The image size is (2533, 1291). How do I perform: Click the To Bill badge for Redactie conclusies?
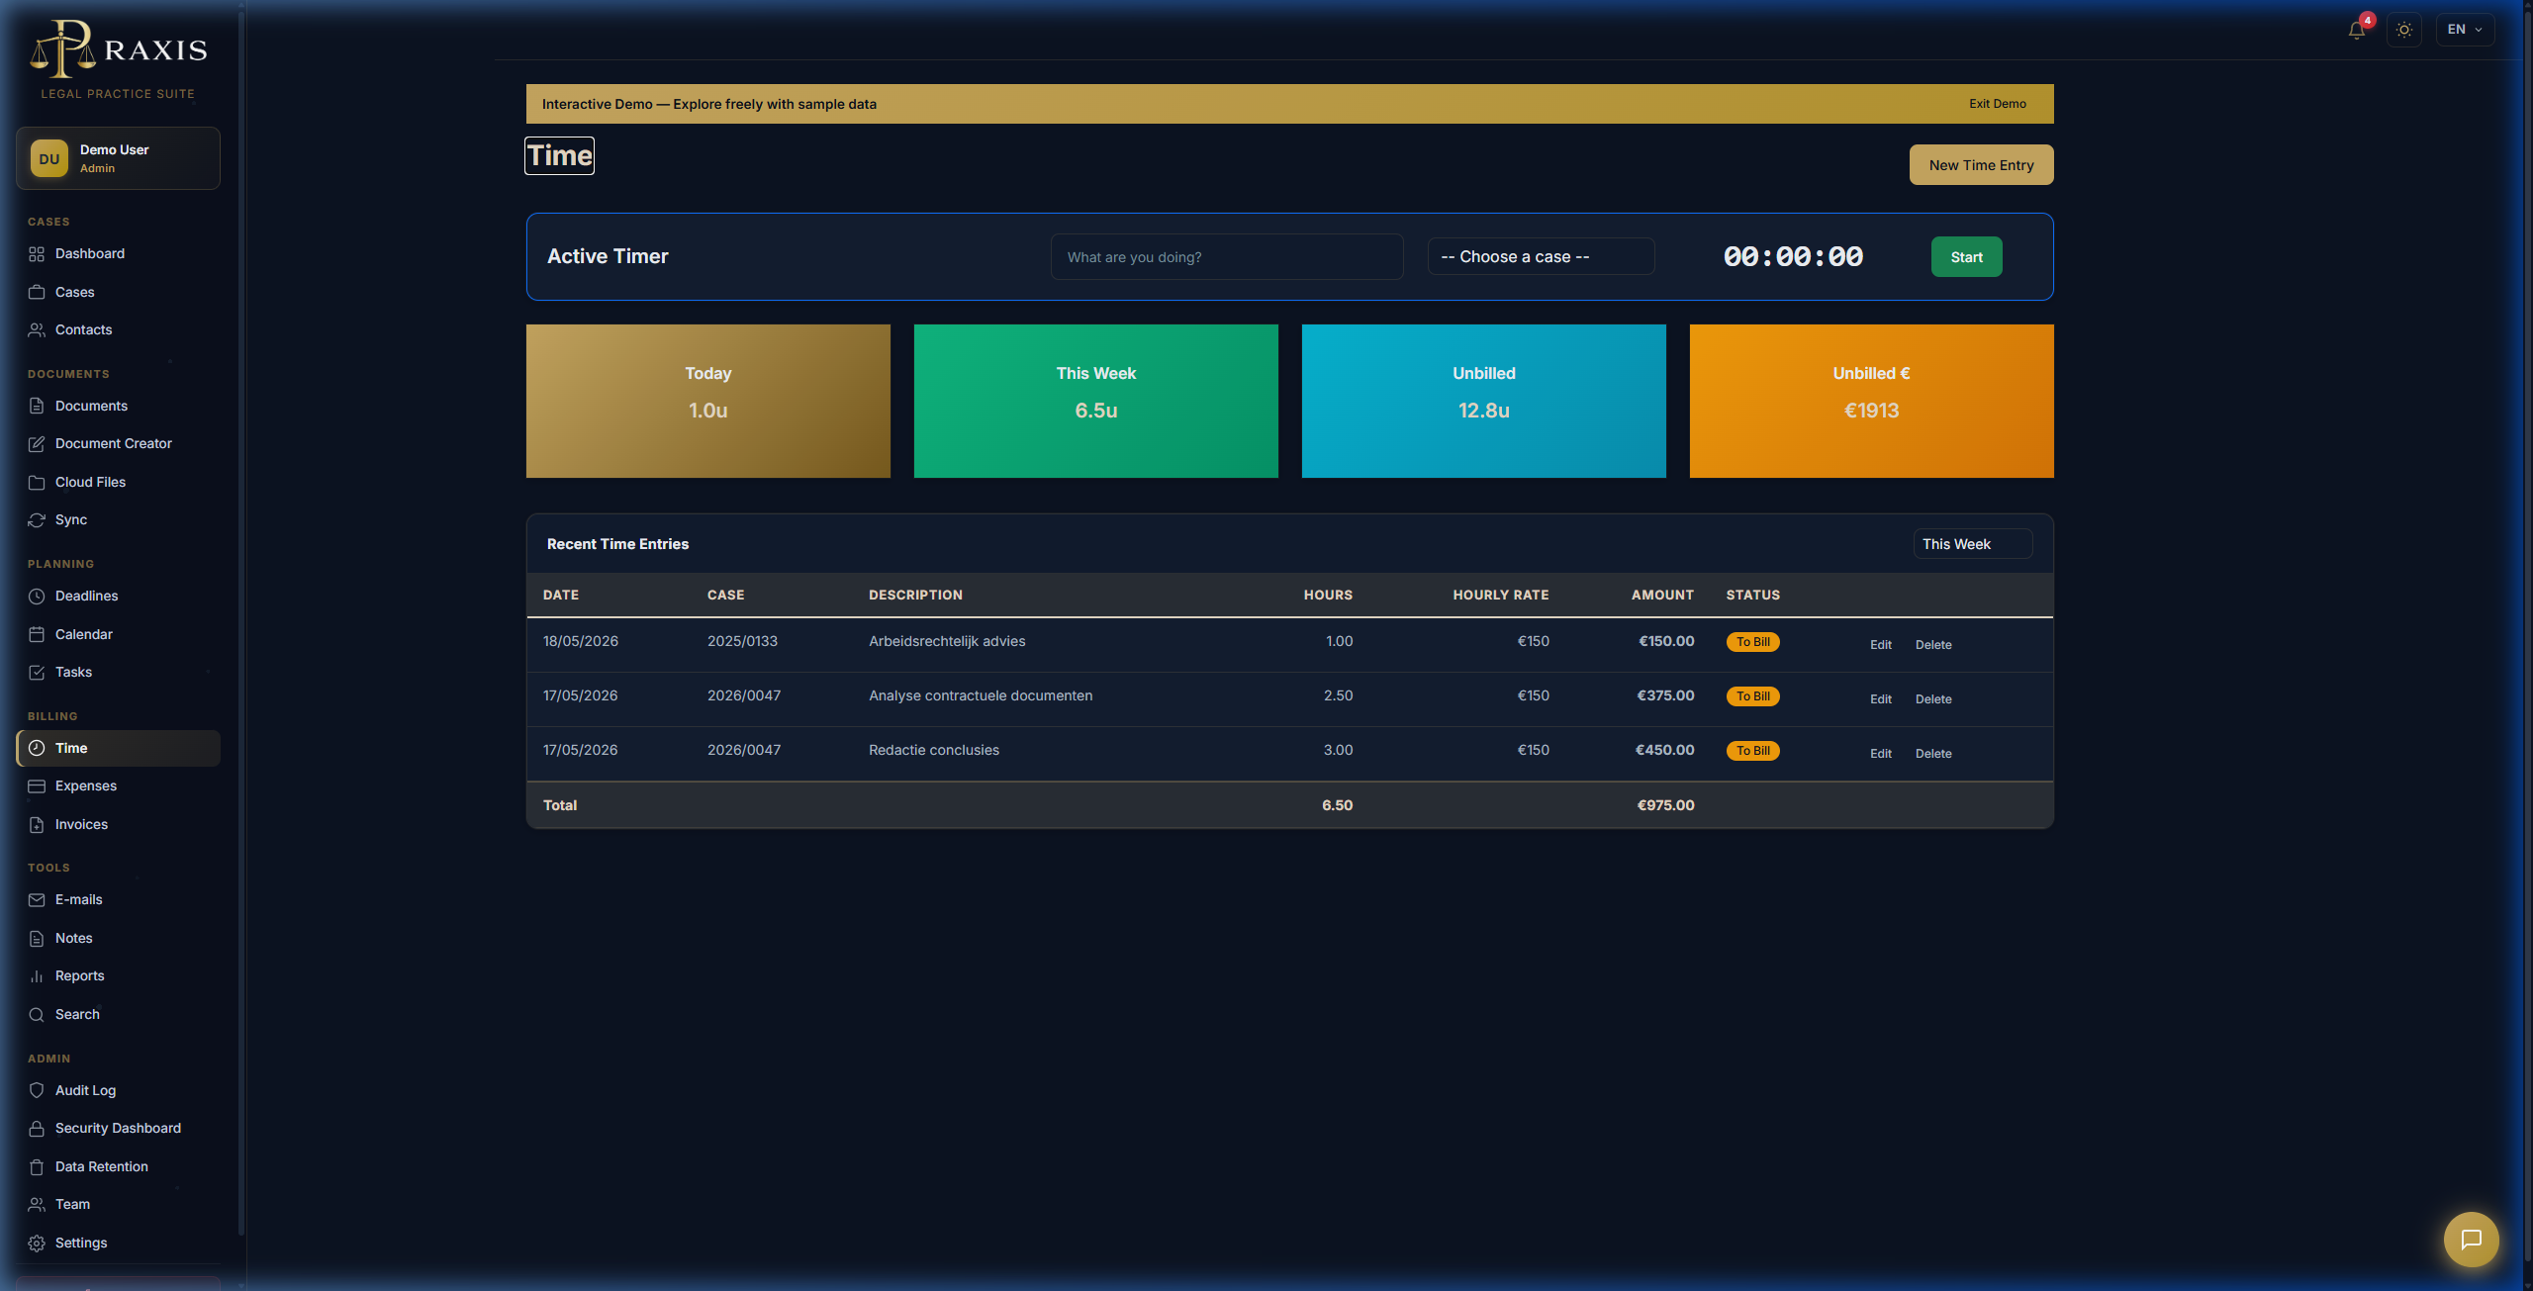[1752, 751]
